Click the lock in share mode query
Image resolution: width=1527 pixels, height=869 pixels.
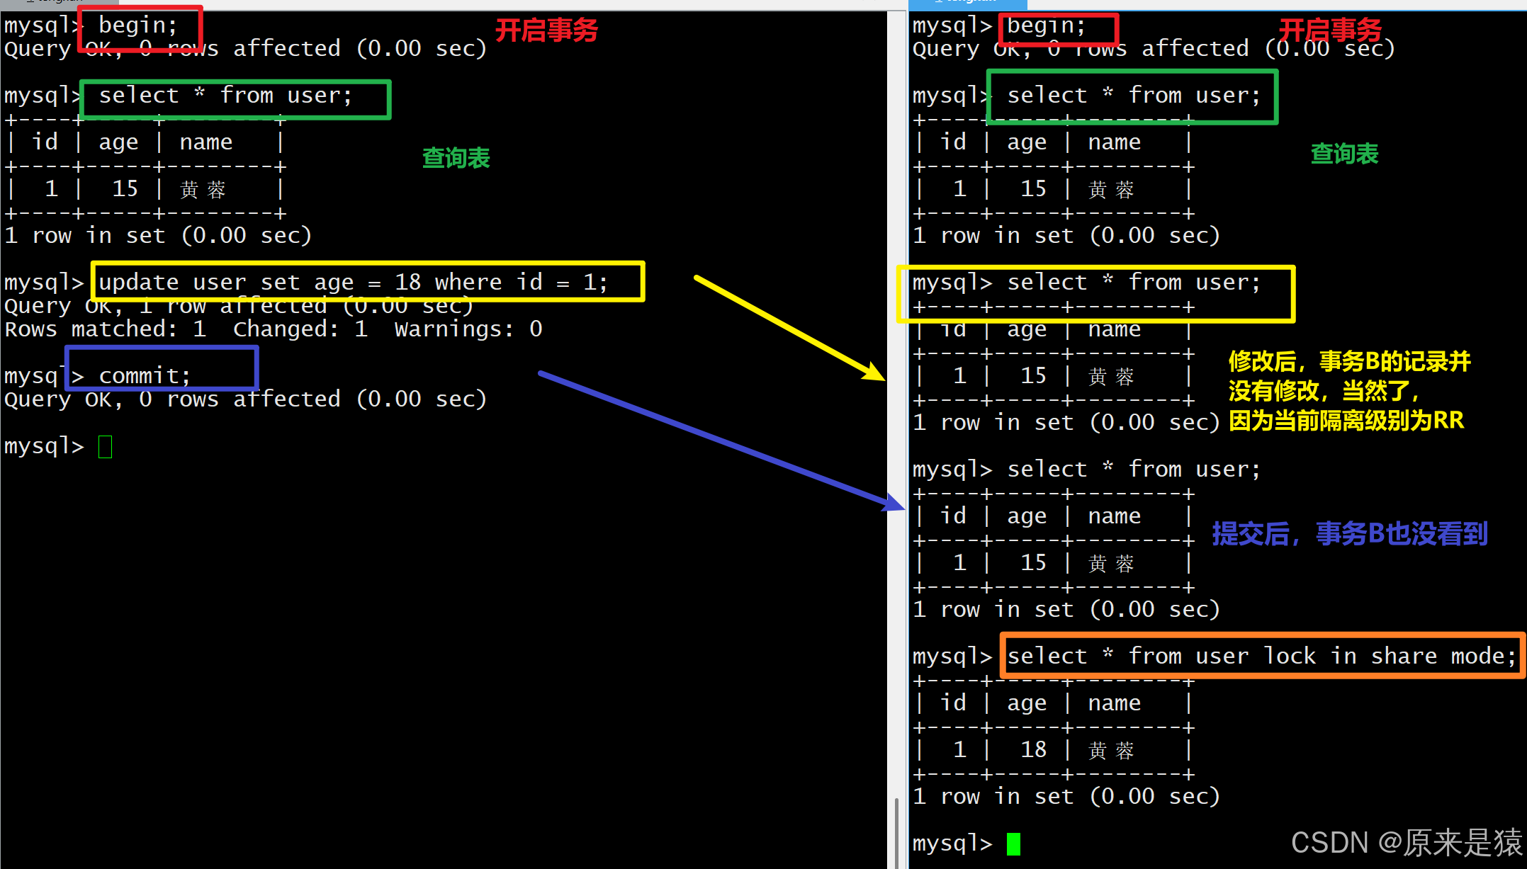click(x=1261, y=656)
